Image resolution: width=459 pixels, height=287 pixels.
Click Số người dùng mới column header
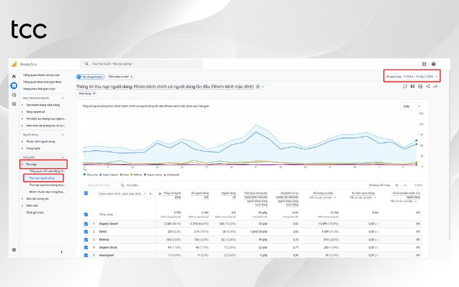point(200,195)
